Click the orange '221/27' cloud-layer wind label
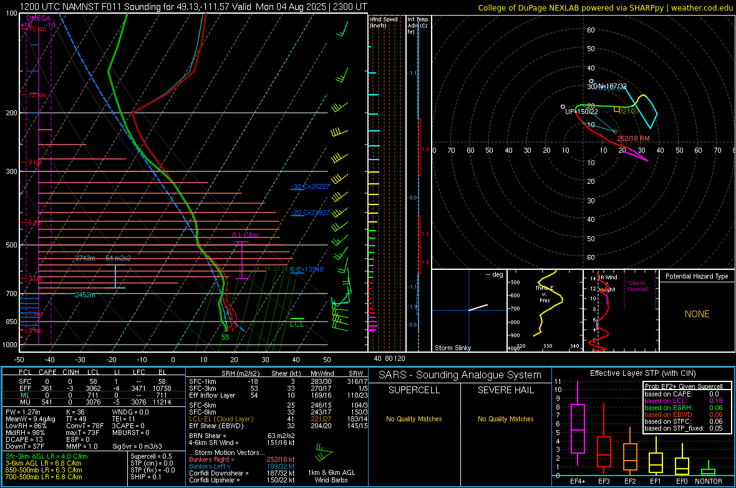The width and height of the screenshot is (736, 488). pyautogui.click(x=629, y=111)
